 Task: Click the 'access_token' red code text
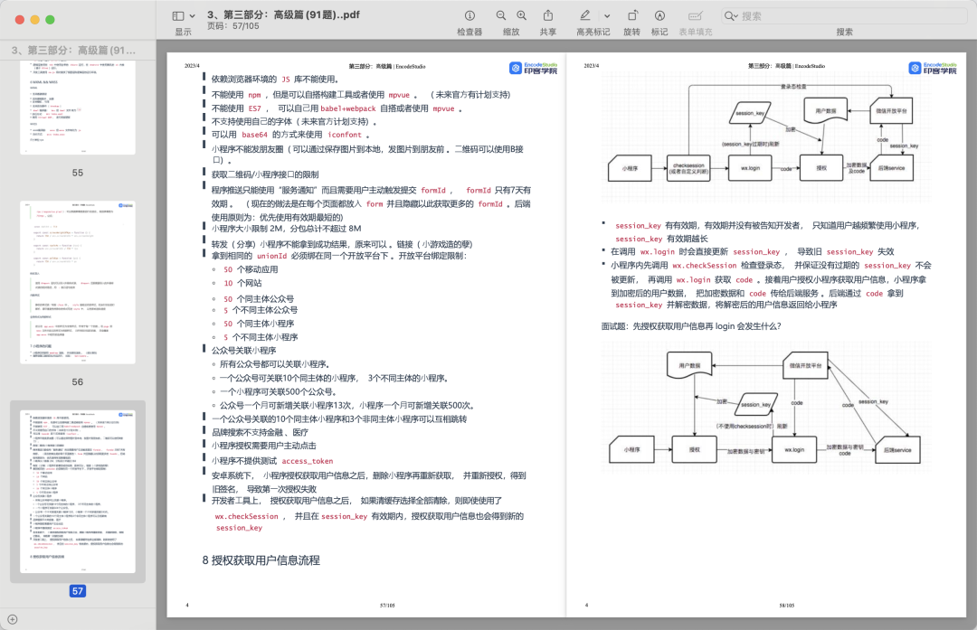coord(308,461)
